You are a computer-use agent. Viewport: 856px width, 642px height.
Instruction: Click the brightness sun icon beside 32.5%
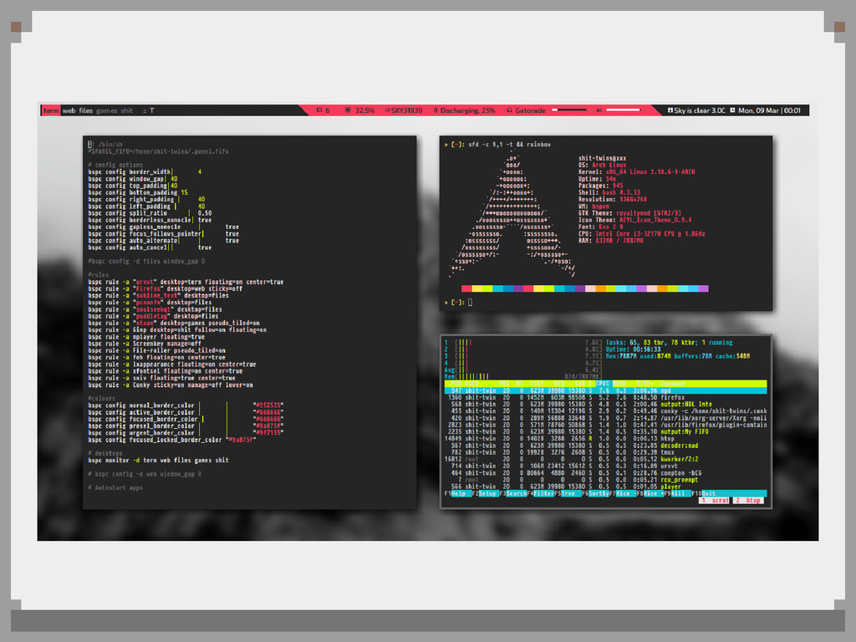pyautogui.click(x=348, y=110)
